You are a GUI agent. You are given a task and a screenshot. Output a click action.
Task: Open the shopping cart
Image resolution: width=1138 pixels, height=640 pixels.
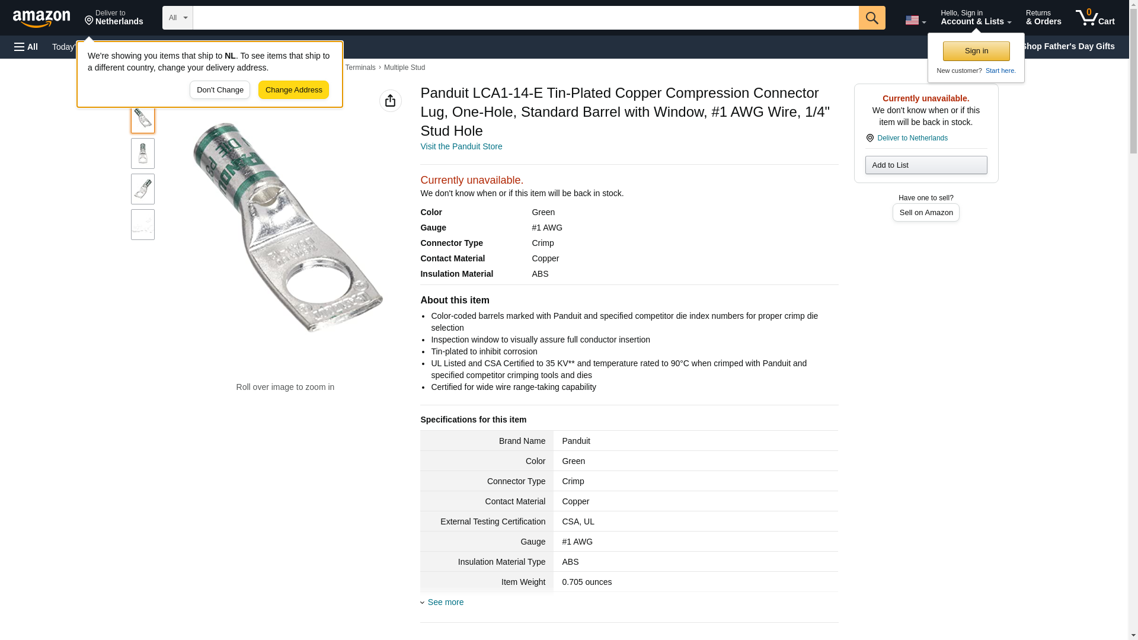click(1095, 18)
